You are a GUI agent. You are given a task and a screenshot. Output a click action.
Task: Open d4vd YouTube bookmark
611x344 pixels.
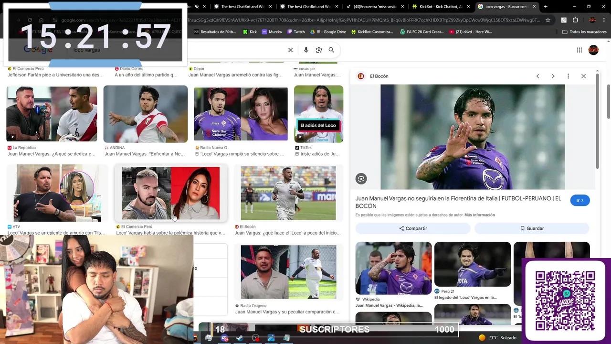pyautogui.click(x=470, y=32)
